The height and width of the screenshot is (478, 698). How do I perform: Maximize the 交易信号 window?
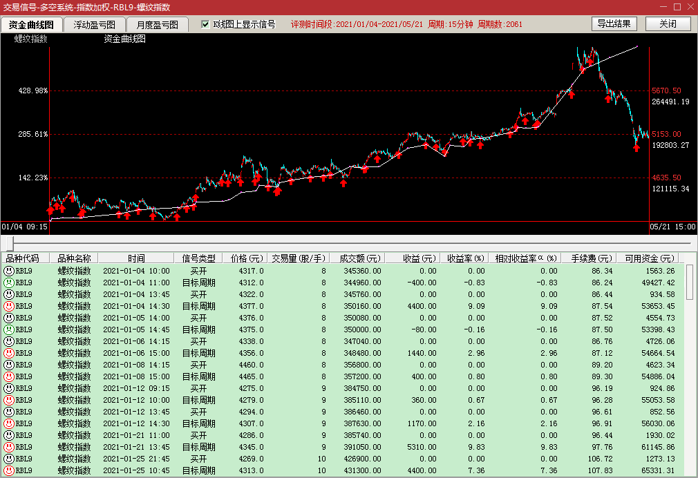point(677,7)
